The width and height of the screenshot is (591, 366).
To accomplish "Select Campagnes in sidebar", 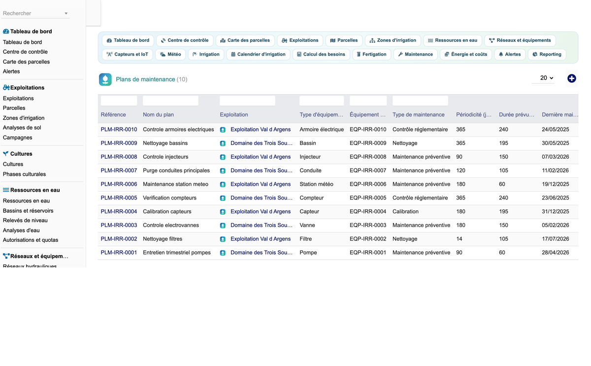I will (18, 138).
